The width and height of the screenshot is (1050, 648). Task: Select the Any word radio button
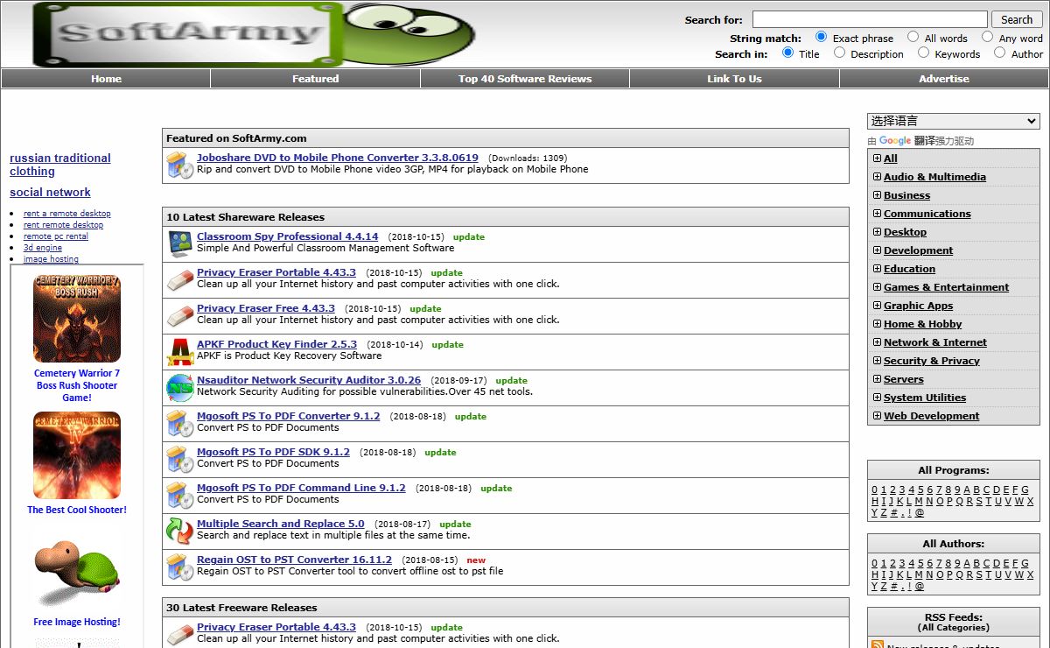pyautogui.click(x=987, y=37)
